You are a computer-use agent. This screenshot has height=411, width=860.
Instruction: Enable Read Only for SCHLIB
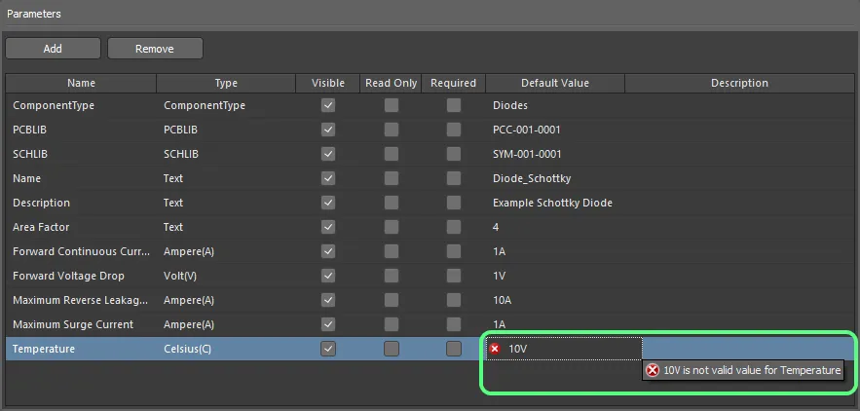392,154
